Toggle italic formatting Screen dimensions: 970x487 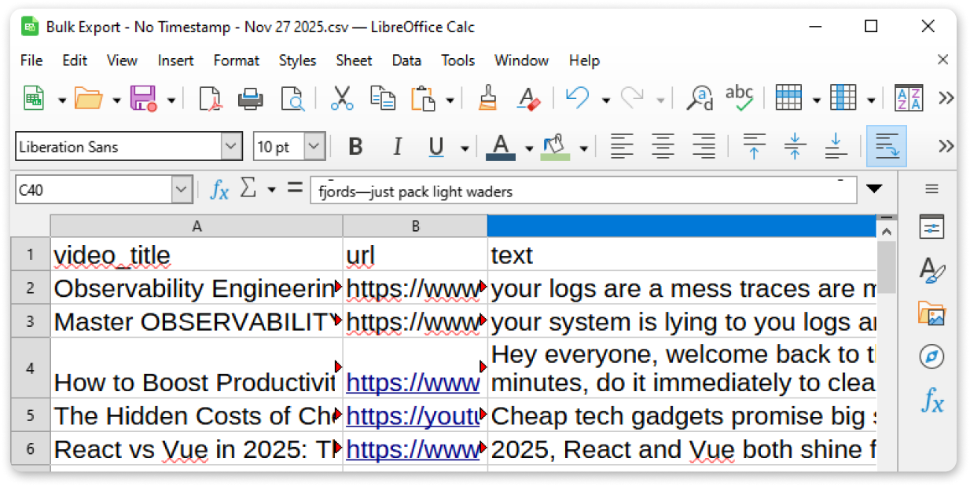(397, 146)
